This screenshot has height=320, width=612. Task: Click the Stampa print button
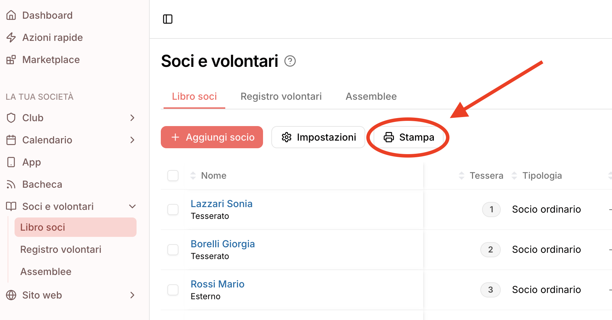click(x=409, y=137)
